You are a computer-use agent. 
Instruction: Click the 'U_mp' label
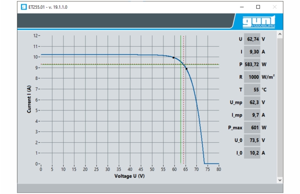(x=236, y=103)
